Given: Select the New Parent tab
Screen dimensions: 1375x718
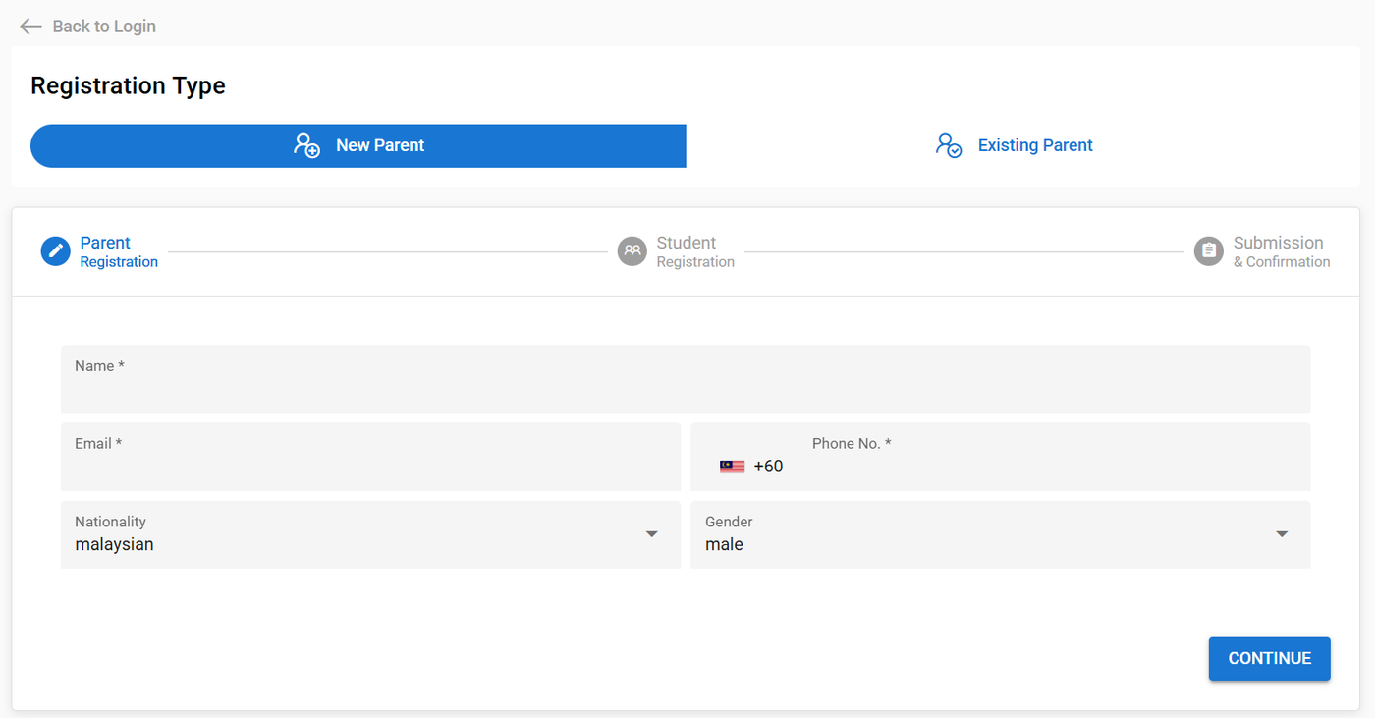Looking at the screenshot, I should 358,145.
